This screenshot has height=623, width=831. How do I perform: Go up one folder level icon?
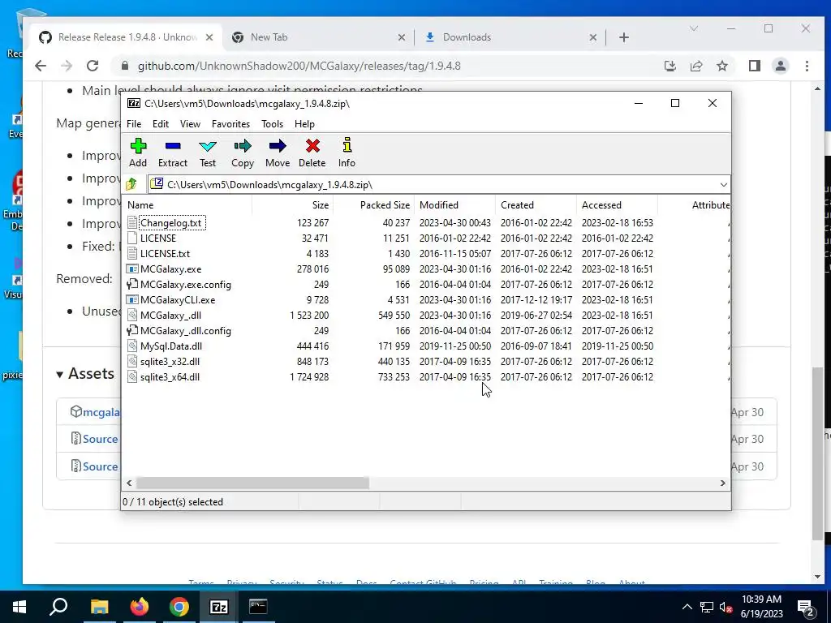[131, 184]
